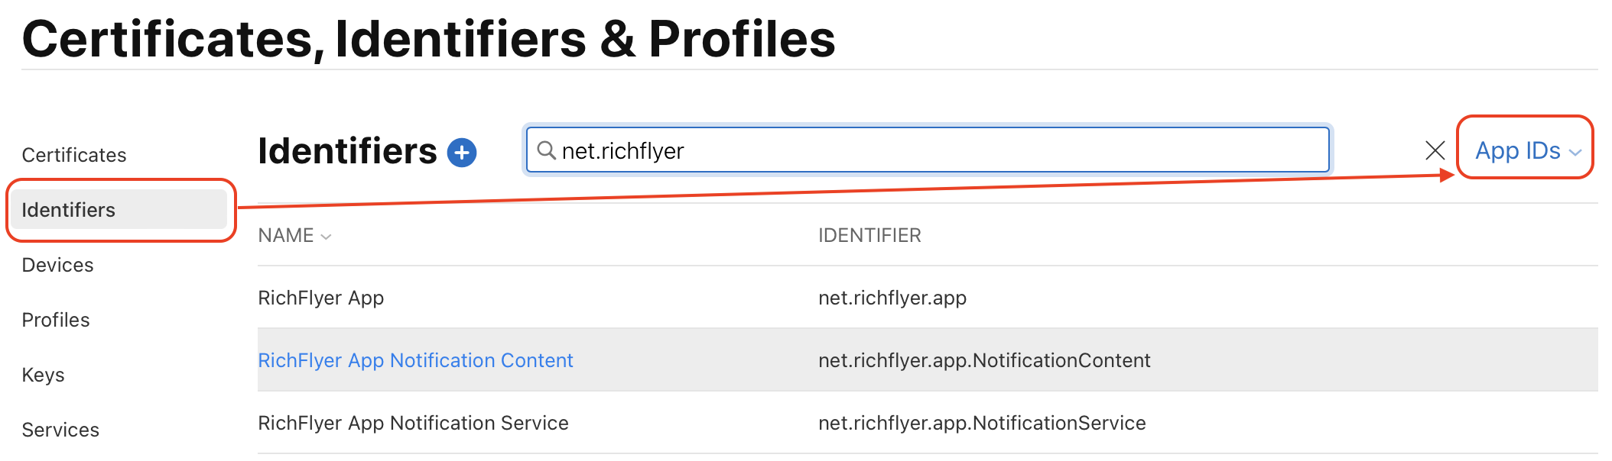Clear the search with the X icon

click(1435, 150)
